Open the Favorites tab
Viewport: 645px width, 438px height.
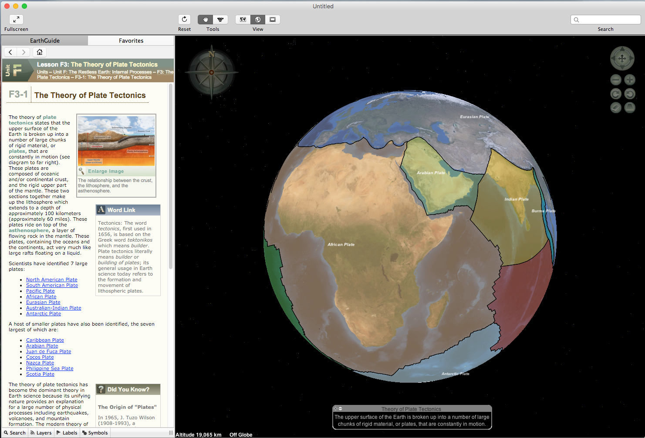(131, 40)
